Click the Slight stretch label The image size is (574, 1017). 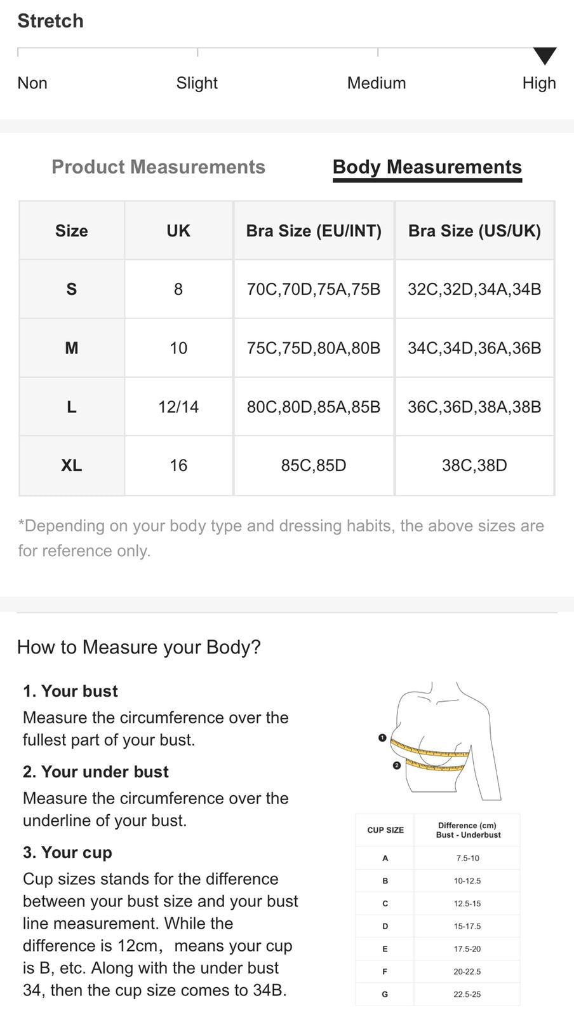coord(197,83)
